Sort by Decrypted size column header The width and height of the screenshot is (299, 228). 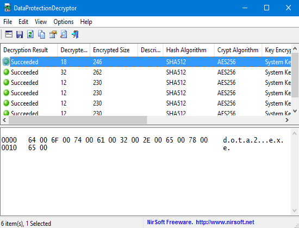click(x=74, y=50)
